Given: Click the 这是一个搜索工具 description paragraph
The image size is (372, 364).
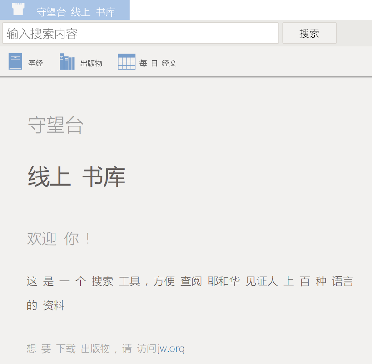Looking at the screenshot, I should 190,293.
